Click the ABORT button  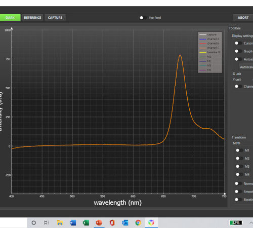click(x=243, y=18)
